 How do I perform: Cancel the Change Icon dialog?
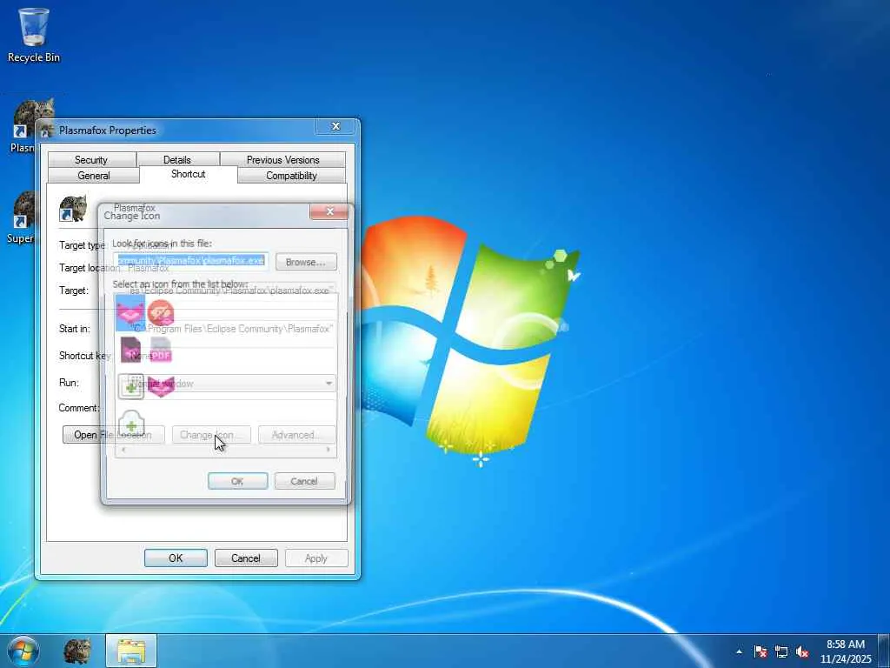coord(304,481)
